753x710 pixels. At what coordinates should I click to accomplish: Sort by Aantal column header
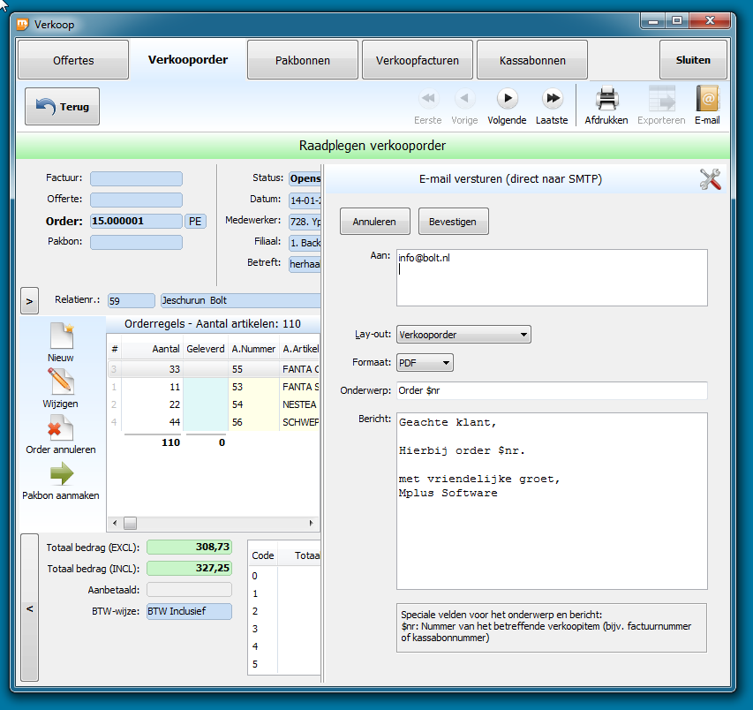pos(152,349)
